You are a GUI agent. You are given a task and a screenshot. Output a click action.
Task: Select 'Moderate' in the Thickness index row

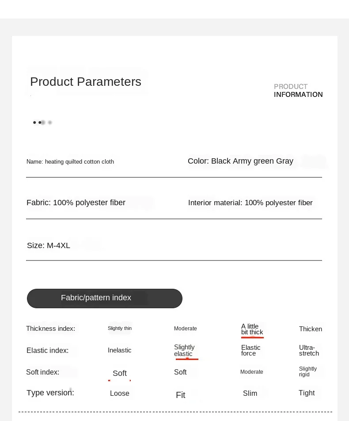186,329
